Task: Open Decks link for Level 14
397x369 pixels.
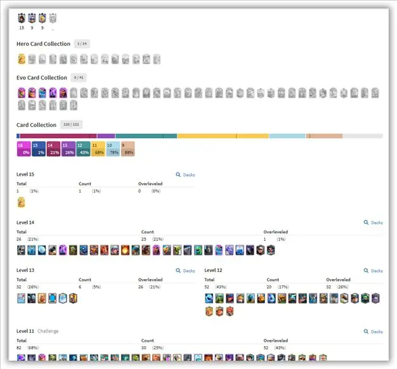Action: pos(373,223)
